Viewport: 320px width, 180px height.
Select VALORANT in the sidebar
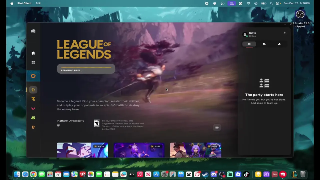coord(33,108)
